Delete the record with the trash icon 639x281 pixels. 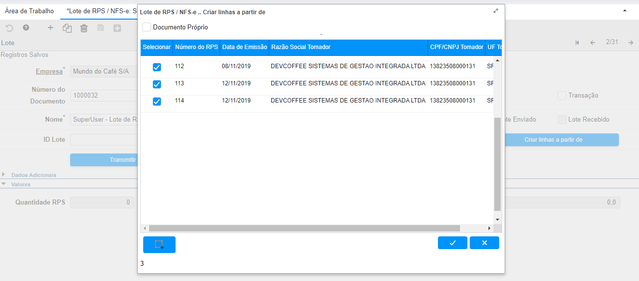84,28
